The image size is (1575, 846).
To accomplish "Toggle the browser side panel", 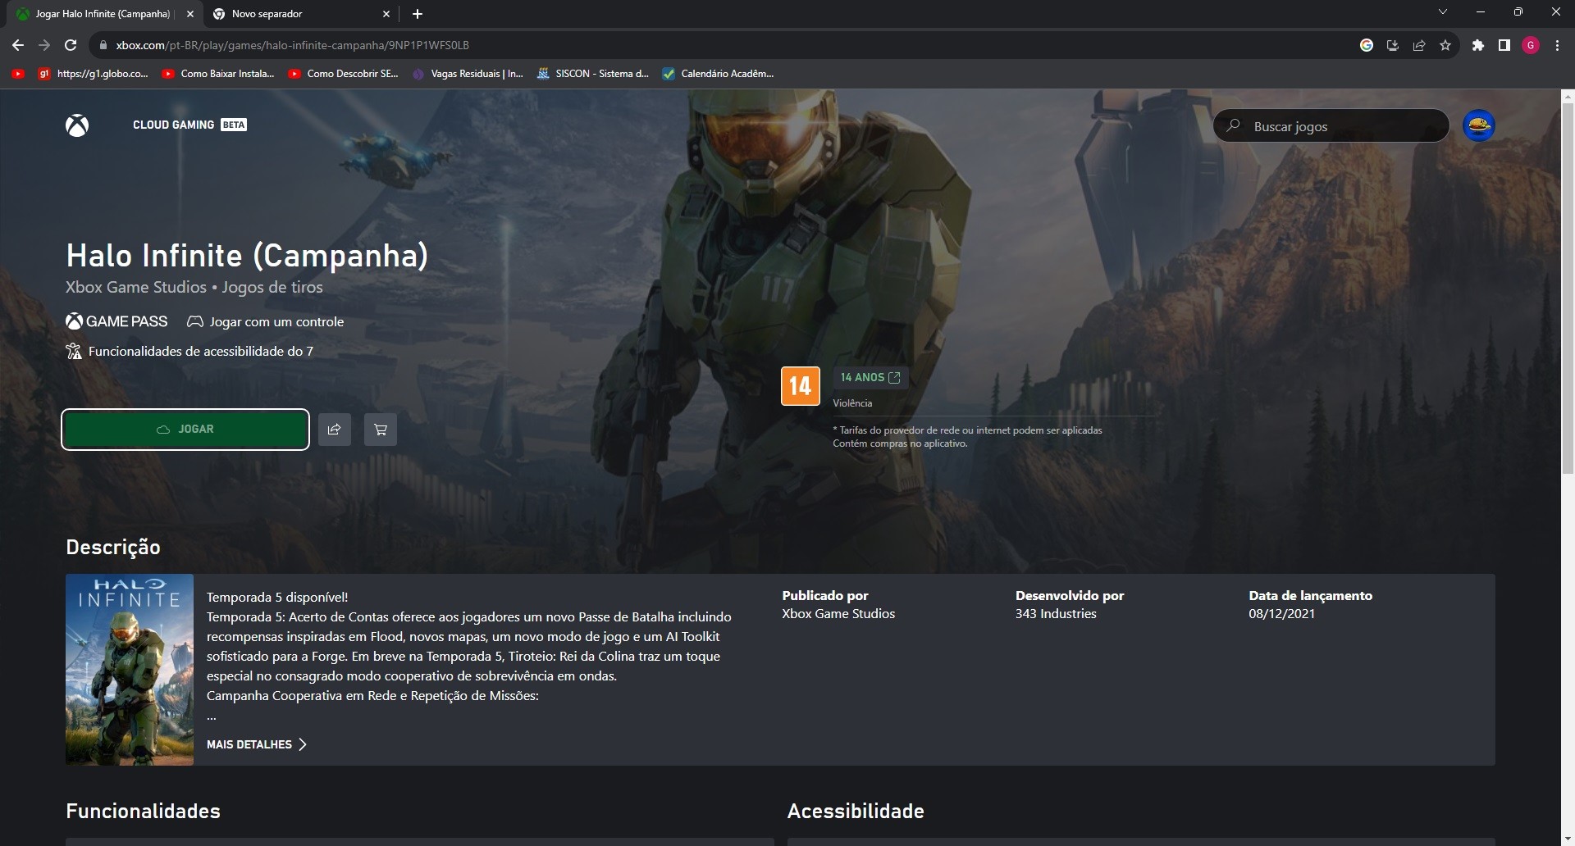I will pyautogui.click(x=1504, y=45).
